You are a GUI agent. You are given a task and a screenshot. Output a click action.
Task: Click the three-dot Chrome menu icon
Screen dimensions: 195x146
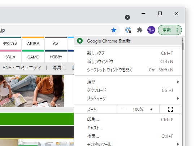177,30
